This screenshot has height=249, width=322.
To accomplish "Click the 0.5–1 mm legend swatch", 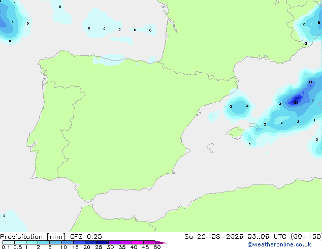I will (20, 242).
